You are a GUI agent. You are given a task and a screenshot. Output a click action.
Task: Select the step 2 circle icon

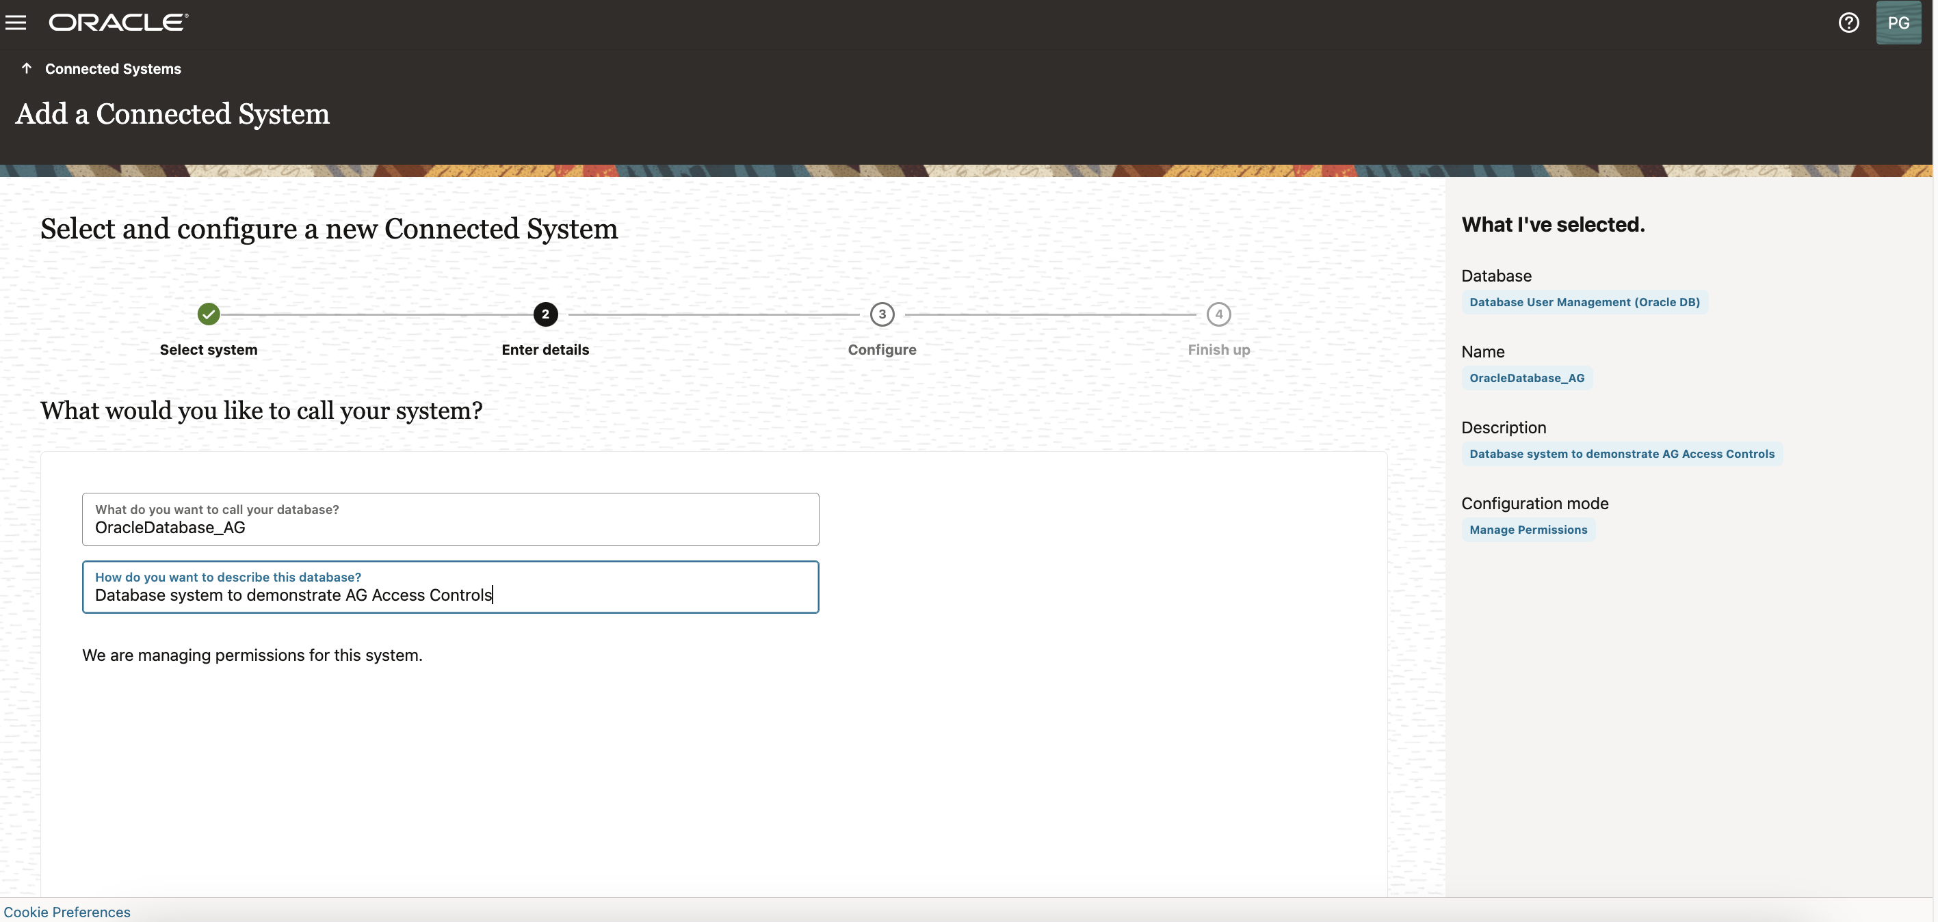[545, 314]
